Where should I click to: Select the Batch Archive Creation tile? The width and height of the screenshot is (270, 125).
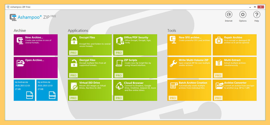tap(189, 90)
